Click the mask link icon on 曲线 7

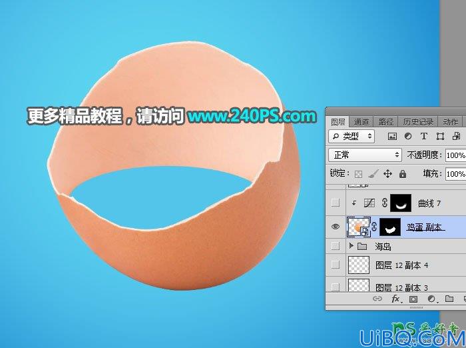coord(384,203)
